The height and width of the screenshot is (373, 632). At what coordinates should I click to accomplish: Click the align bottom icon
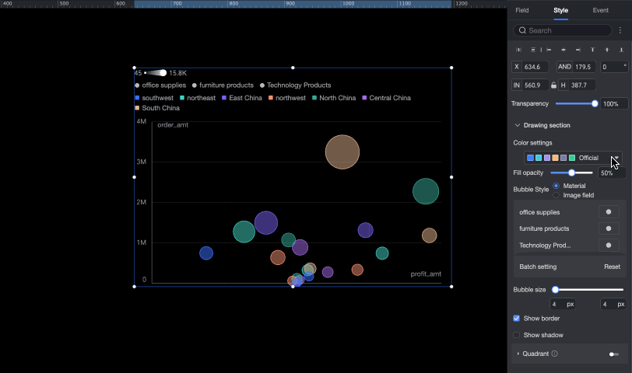click(x=622, y=50)
